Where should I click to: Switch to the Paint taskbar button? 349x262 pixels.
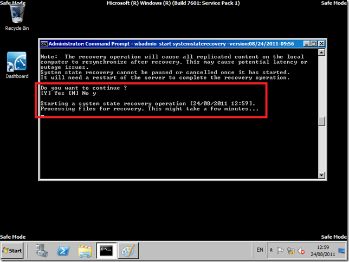pos(128,251)
